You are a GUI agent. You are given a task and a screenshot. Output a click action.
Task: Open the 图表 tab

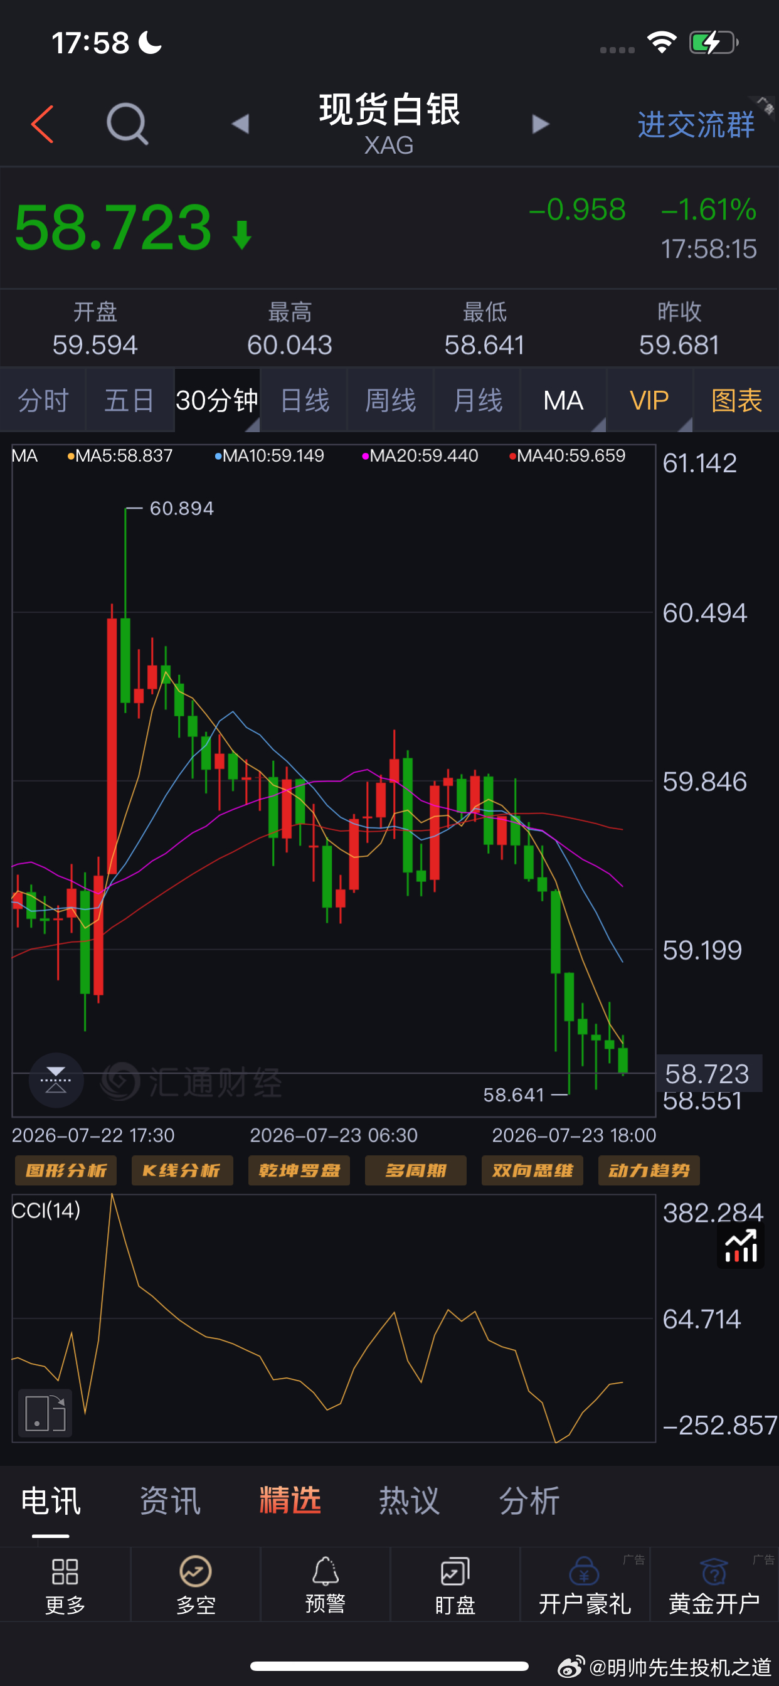(736, 400)
